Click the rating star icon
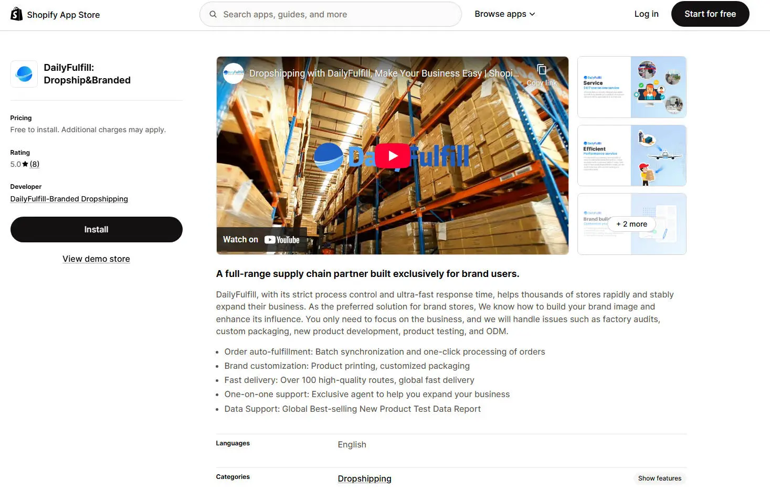The height and width of the screenshot is (491, 770). coord(25,164)
